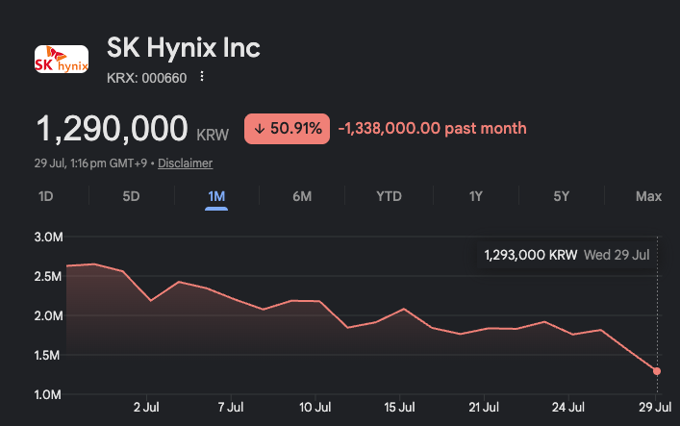This screenshot has width=680, height=426.
Task: Click the 2 Jul axis label
Action: [146, 408]
